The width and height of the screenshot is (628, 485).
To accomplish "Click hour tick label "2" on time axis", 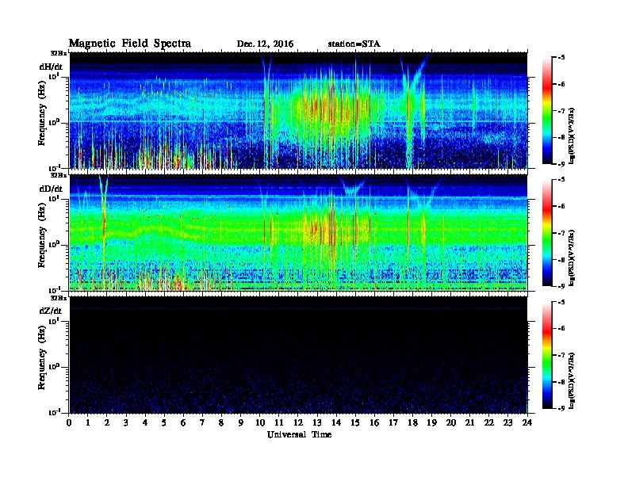I will (107, 422).
